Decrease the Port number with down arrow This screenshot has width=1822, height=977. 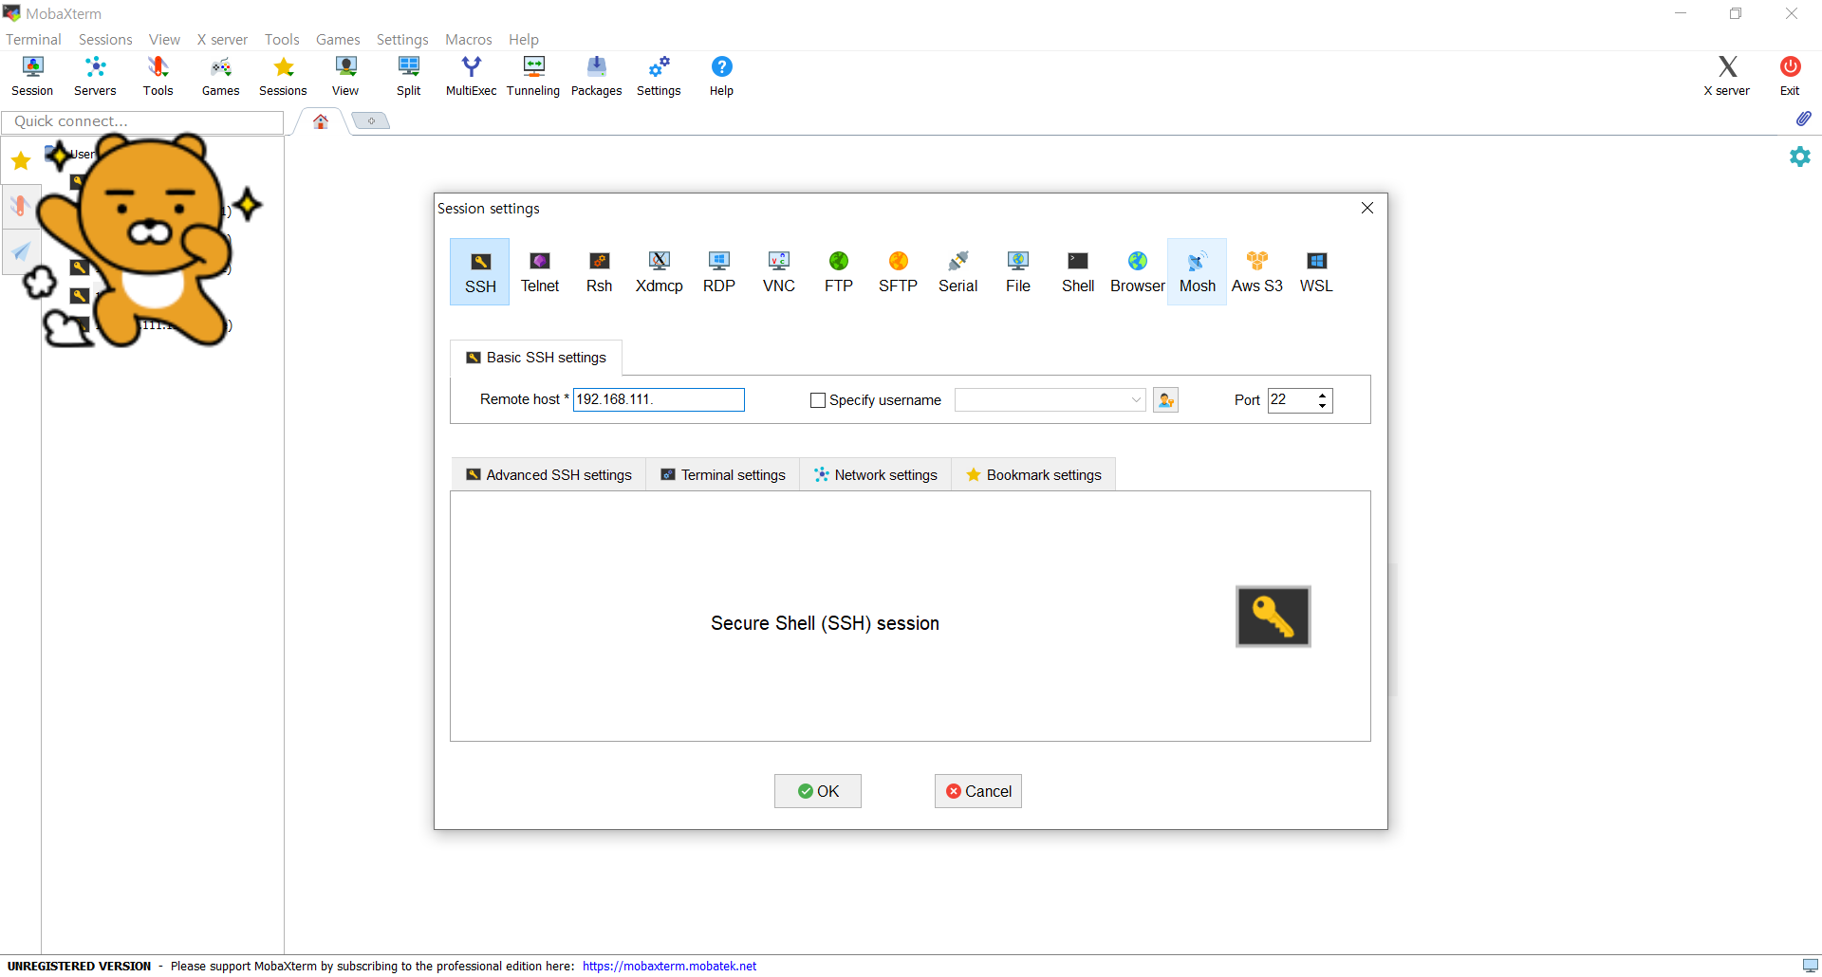click(1322, 406)
